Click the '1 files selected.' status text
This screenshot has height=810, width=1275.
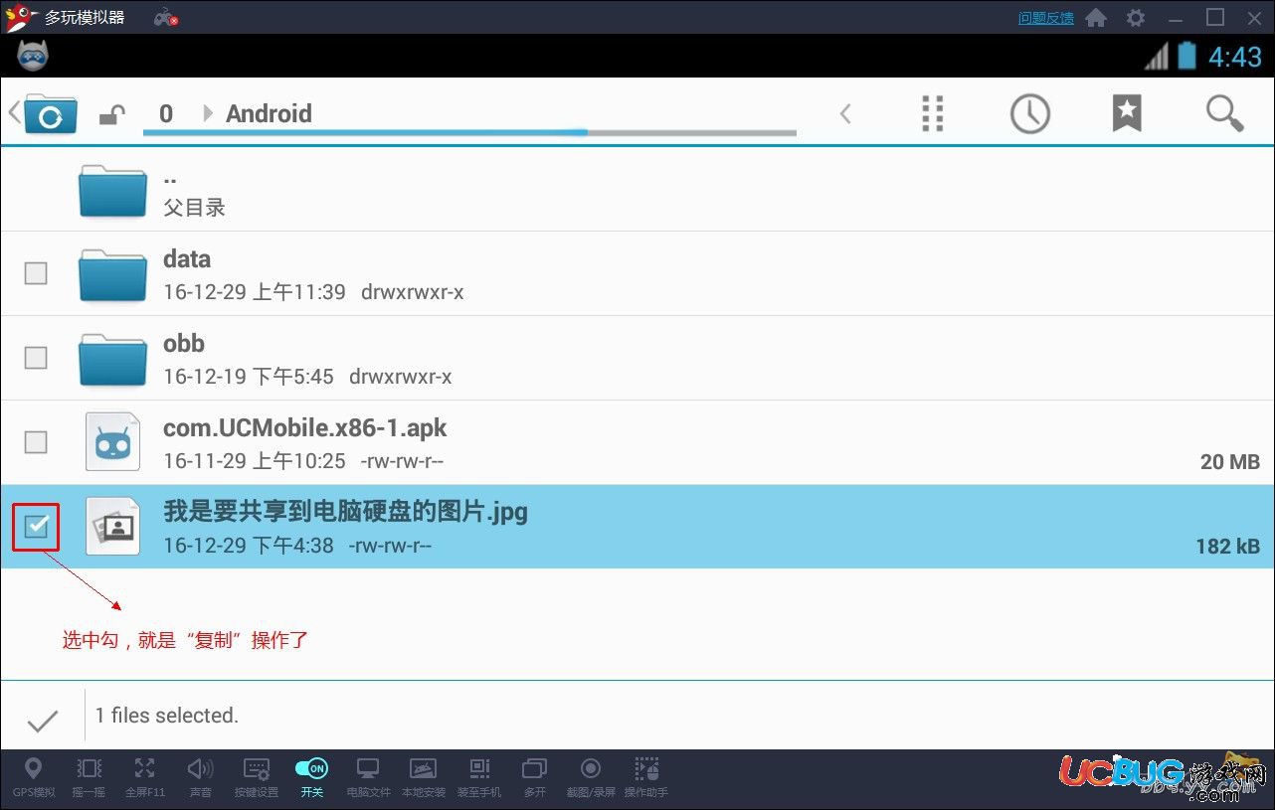click(167, 716)
